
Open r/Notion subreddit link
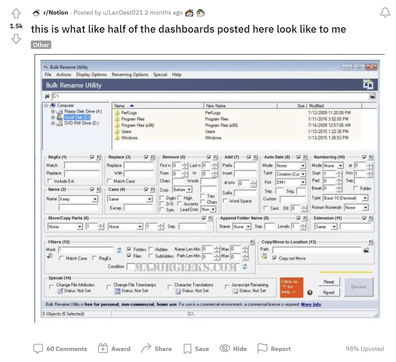(56, 13)
